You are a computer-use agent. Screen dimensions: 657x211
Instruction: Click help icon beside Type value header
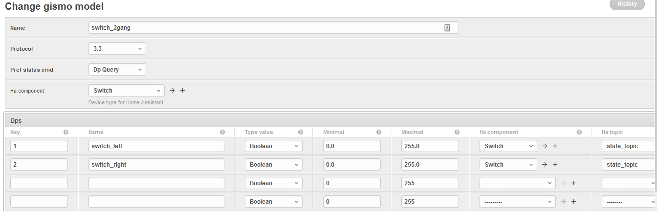point(301,132)
